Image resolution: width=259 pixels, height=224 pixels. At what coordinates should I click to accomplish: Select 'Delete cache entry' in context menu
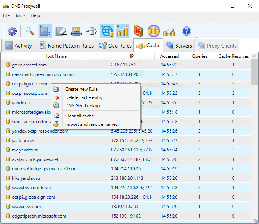(83, 97)
